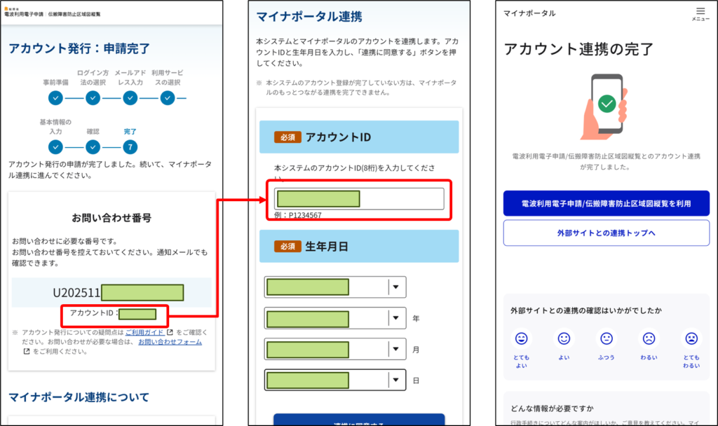Screen dimensions: 718x426
Task: Open the hamburger menu icon
Action: point(700,12)
